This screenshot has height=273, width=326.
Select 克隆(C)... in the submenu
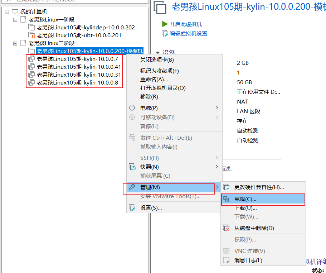click(263, 199)
